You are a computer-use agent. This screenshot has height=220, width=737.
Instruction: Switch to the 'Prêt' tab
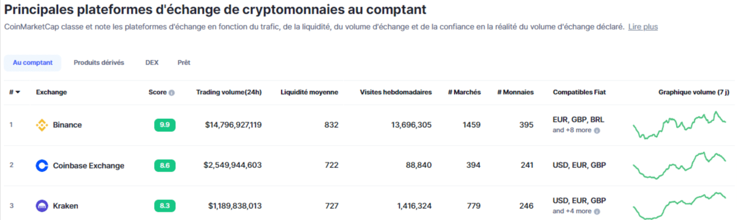[184, 63]
